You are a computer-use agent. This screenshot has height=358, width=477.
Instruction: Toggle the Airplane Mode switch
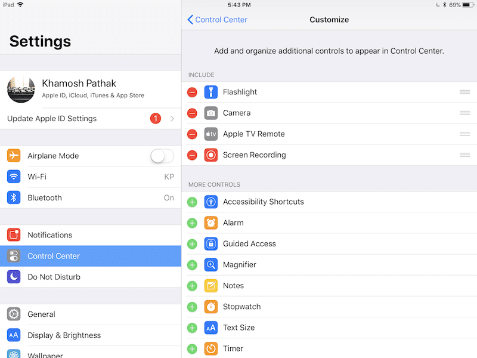162,156
